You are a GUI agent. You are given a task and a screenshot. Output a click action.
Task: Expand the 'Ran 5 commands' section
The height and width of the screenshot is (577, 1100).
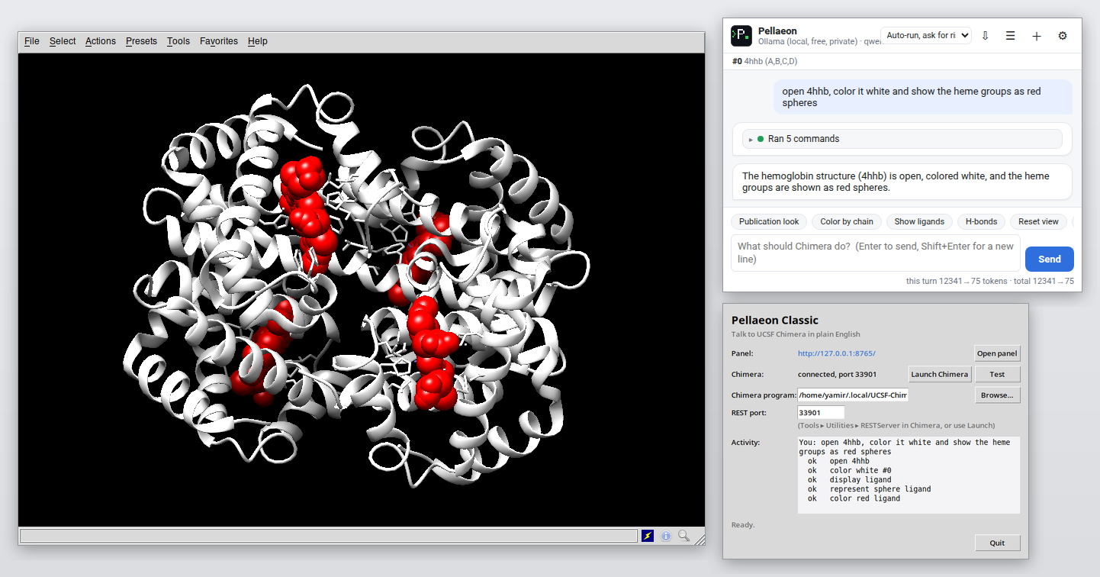coord(902,139)
